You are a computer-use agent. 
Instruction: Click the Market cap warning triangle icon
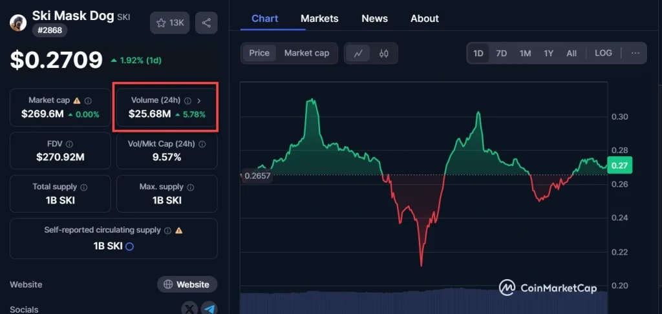point(77,100)
